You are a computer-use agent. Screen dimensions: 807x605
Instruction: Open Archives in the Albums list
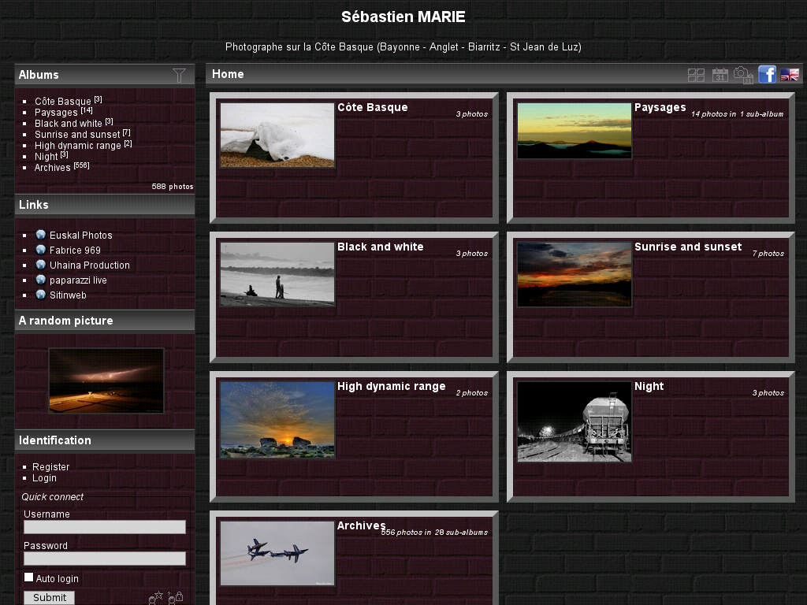pyautogui.click(x=52, y=168)
